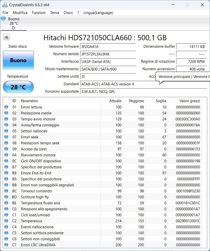This screenshot has height=251, width=210.
Task: Click the blue indicator next to Settori riallocati
Action: 6,131
